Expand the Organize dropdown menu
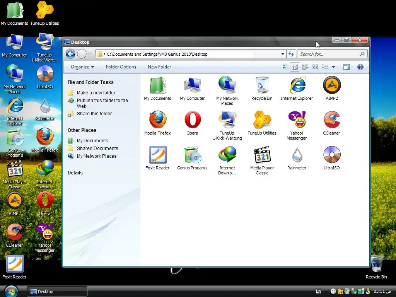396x297 pixels. point(82,67)
